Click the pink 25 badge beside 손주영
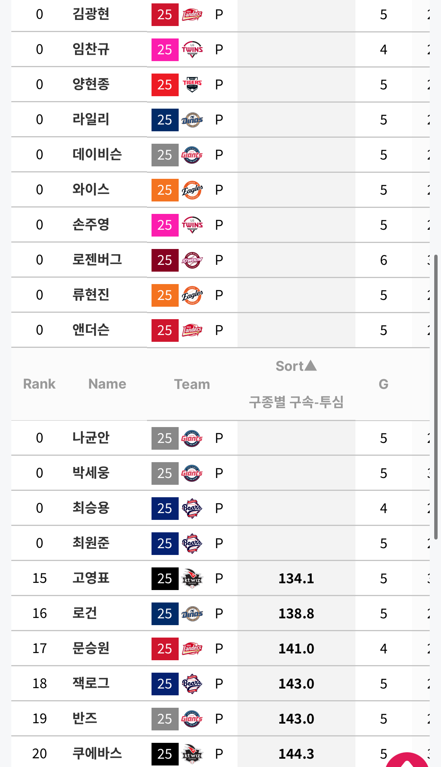Image resolution: width=441 pixels, height=767 pixels. point(165,225)
